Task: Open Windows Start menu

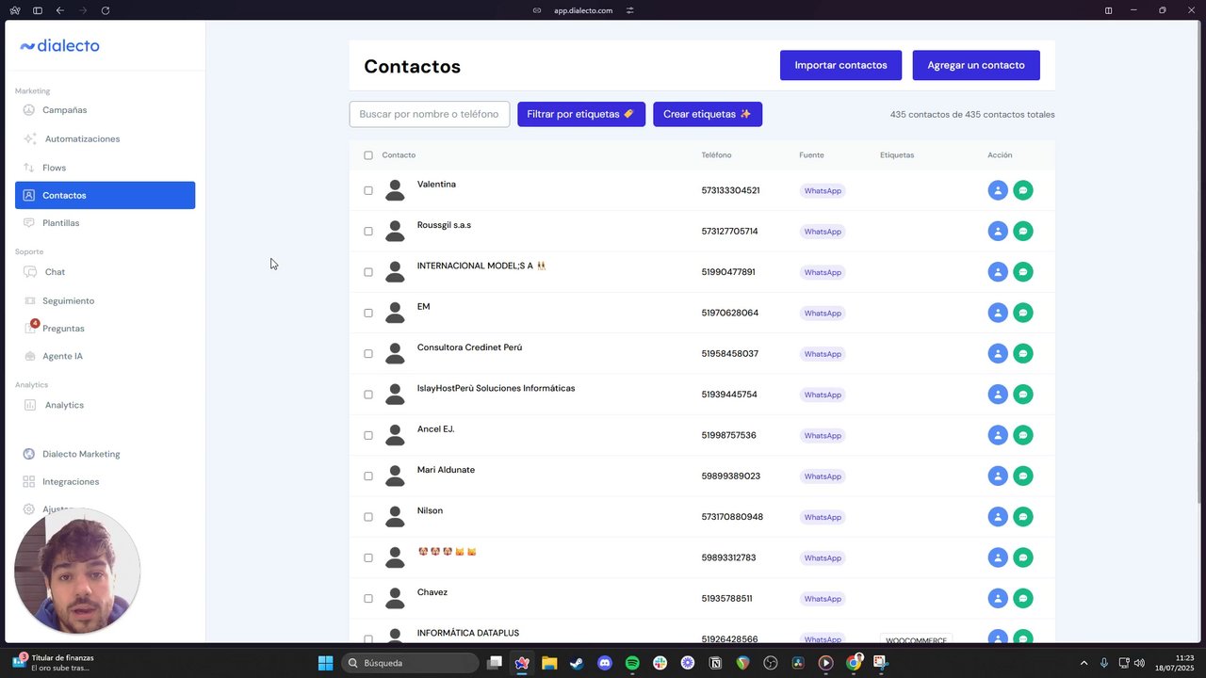Action: coord(325,663)
